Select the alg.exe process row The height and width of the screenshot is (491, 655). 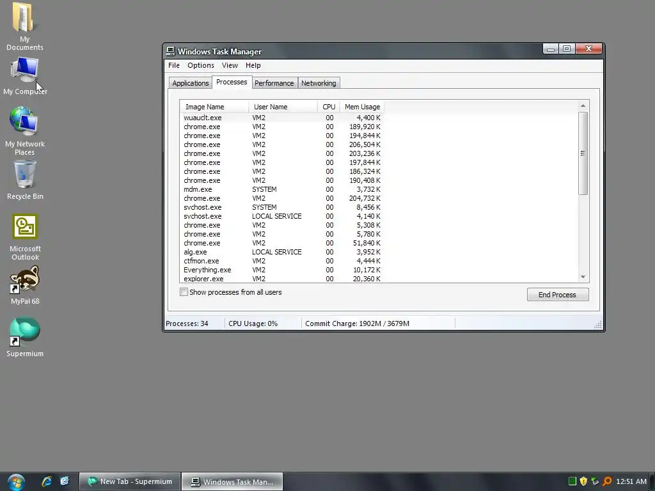point(282,252)
